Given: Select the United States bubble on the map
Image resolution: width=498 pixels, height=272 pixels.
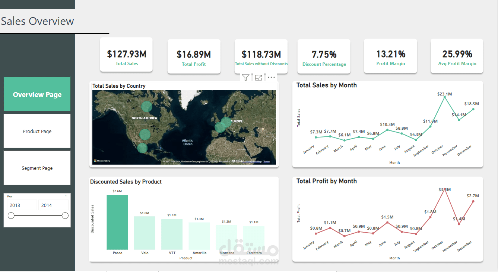Looking at the screenshot, I should tap(145, 134).
